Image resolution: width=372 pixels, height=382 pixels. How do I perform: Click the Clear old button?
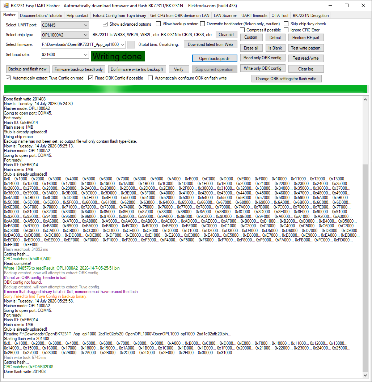tap(226, 35)
